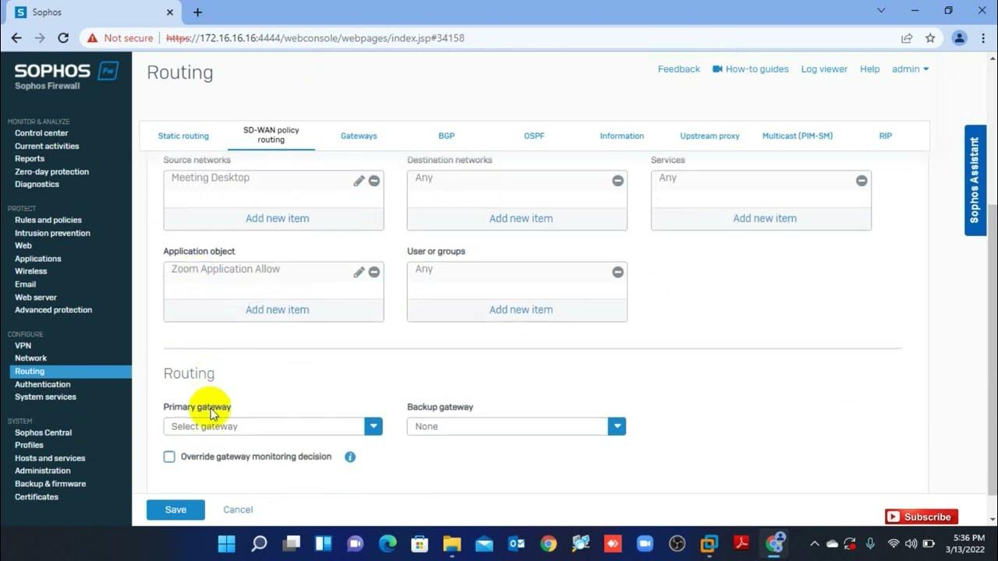Open the browser tab search chevron
The height and width of the screenshot is (561, 998).
[882, 11]
